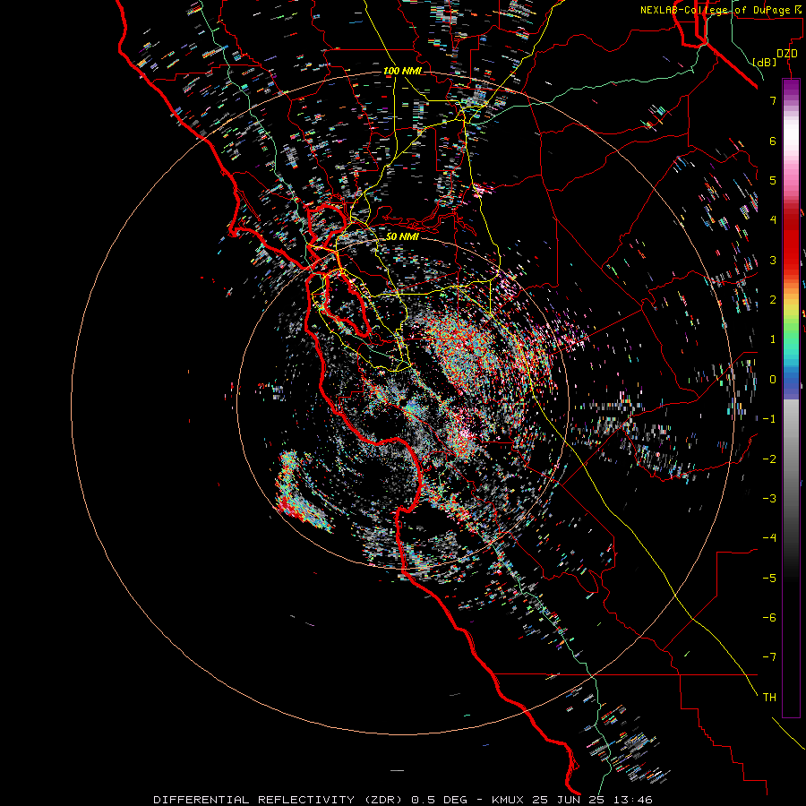Click the "-2" value on the color scale

point(769,459)
